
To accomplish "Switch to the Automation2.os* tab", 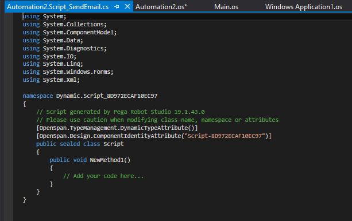I will pos(161,7).
